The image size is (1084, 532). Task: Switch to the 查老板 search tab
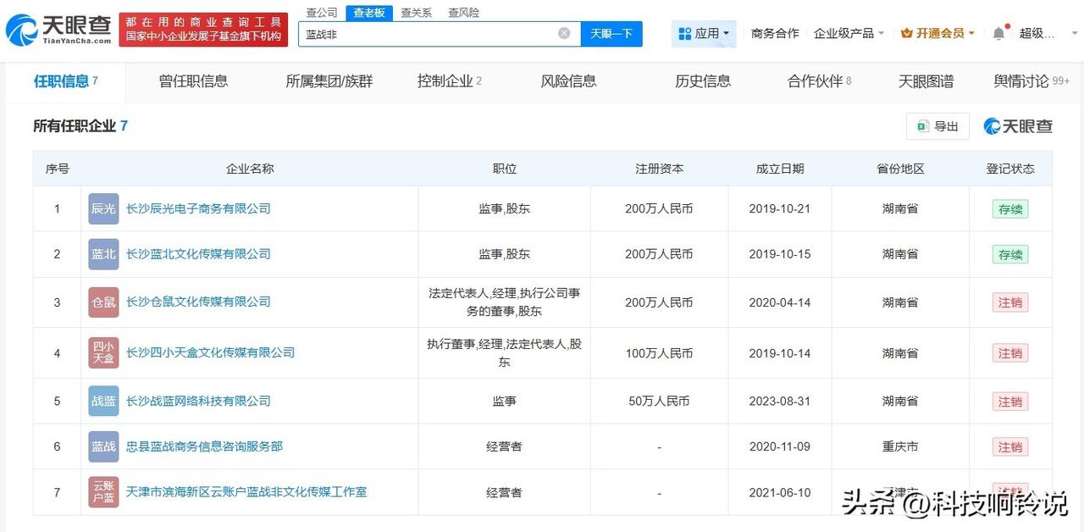(369, 13)
